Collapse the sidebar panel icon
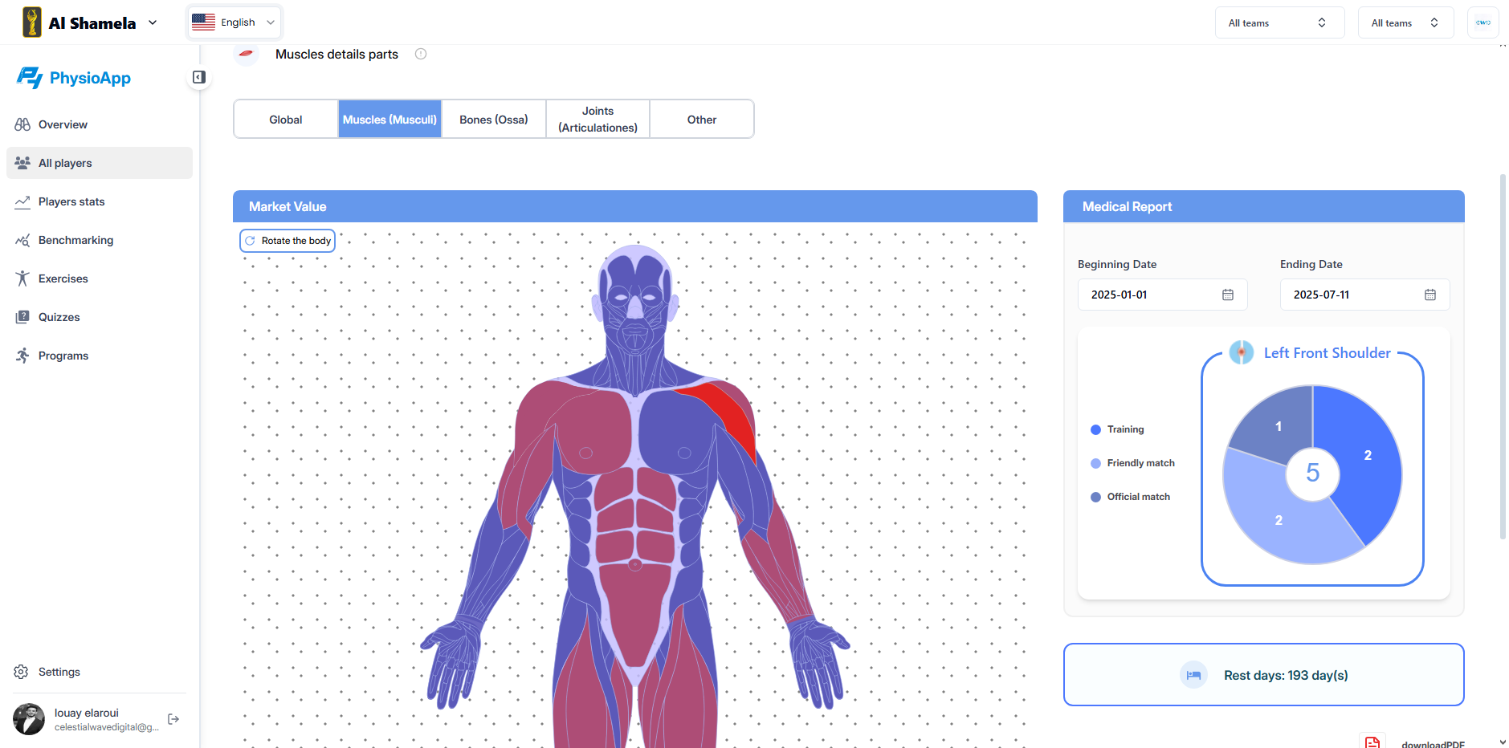This screenshot has width=1509, height=748. click(199, 77)
